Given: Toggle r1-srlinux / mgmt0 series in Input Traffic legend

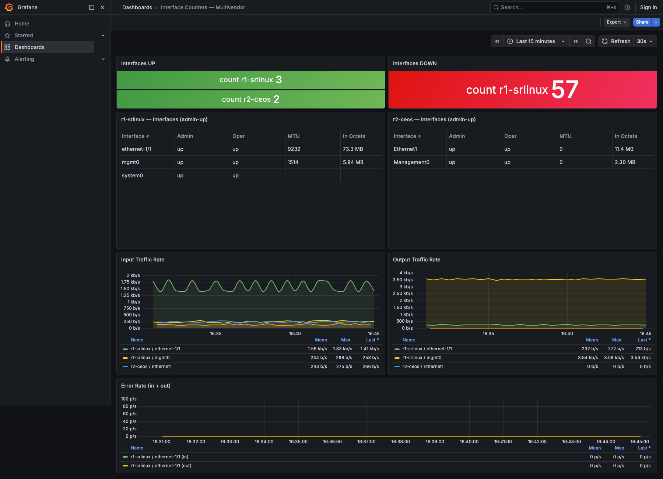Looking at the screenshot, I should click(150, 358).
